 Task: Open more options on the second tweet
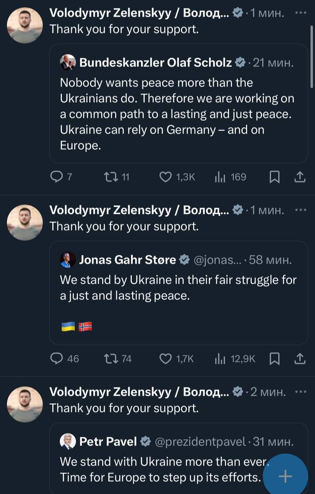(x=300, y=210)
